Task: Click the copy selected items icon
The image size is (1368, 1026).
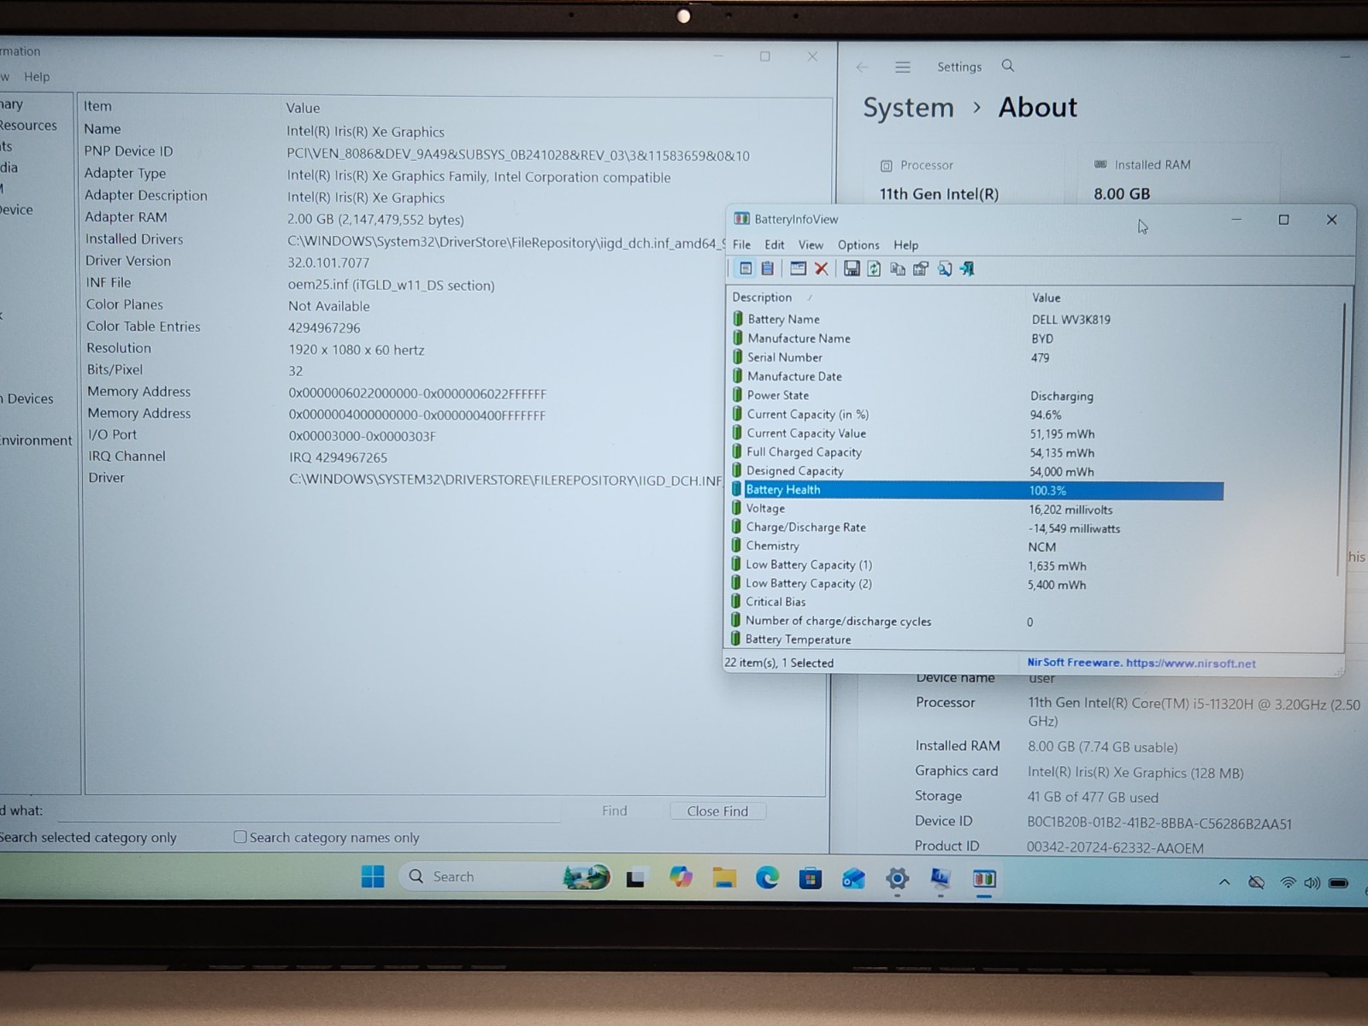Action: tap(897, 268)
